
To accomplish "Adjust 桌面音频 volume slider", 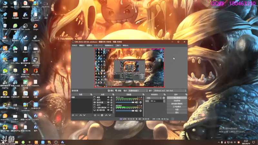I will coord(125,111).
